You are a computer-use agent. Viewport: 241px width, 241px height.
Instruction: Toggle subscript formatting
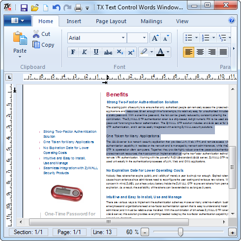120,52
